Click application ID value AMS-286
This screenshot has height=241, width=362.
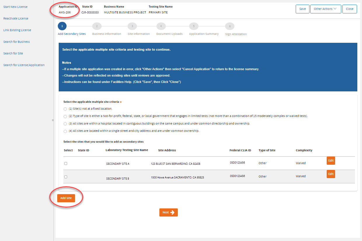click(x=65, y=13)
